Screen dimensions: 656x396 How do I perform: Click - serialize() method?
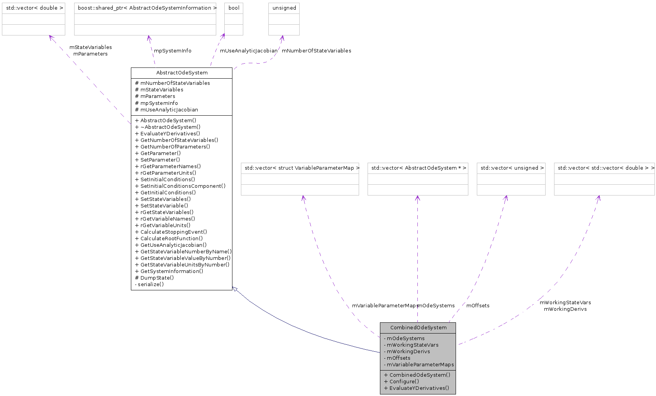pos(149,285)
